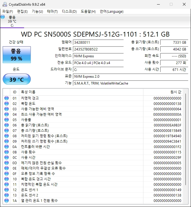Select attribute name 매체/데이터 무결성 오류 횟수
191x207 pixels.
point(43,168)
